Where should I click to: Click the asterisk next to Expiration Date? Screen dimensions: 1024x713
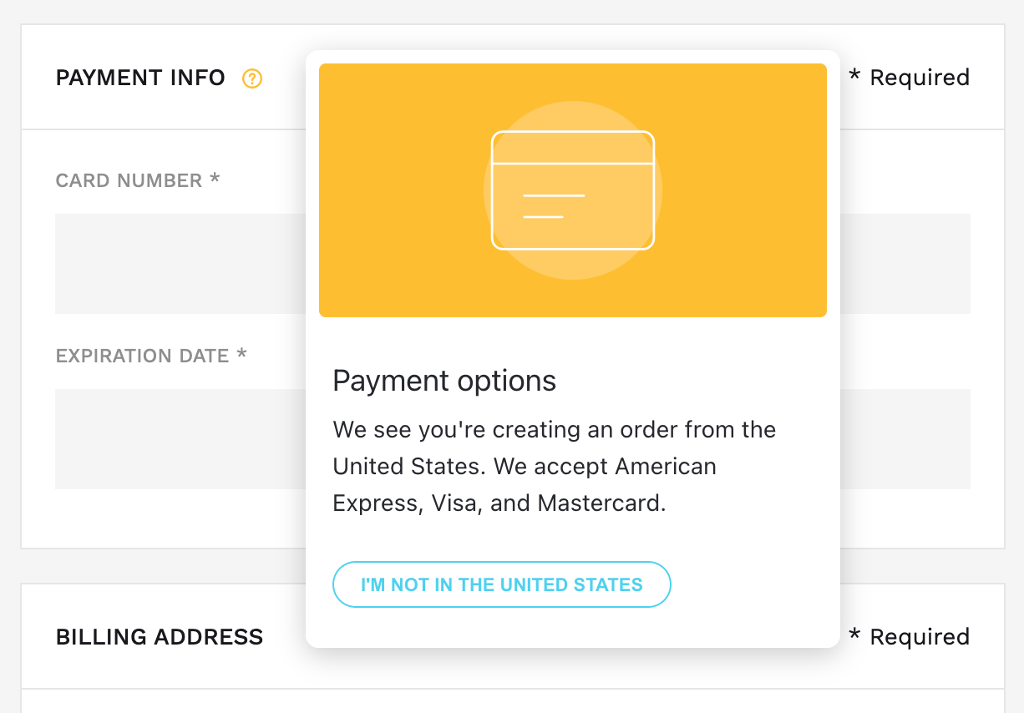click(x=241, y=355)
